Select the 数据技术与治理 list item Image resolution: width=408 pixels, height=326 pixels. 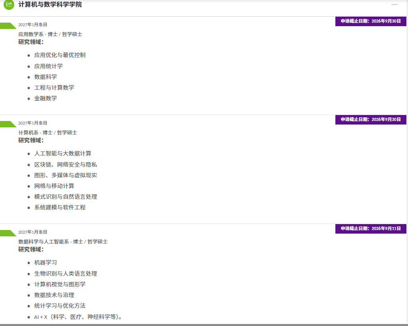54,295
